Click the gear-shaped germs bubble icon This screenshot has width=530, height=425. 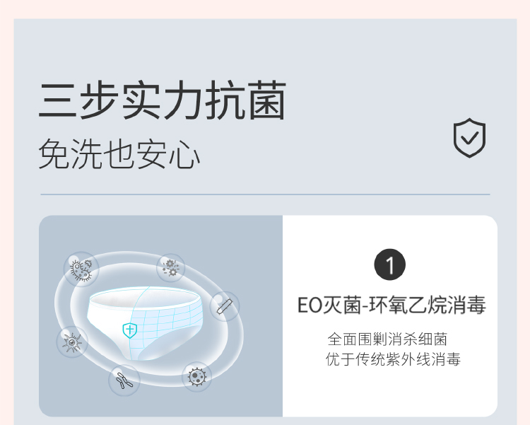[x=170, y=268]
